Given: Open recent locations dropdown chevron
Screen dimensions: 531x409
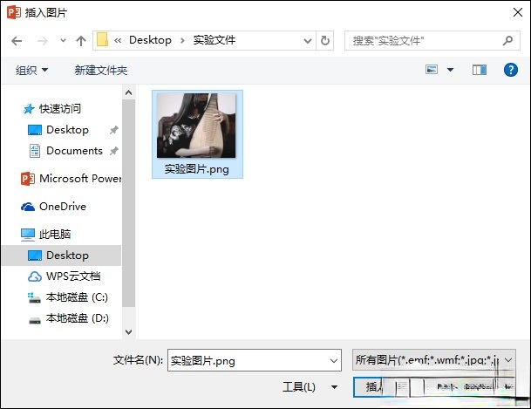Looking at the screenshot, I should click(63, 41).
